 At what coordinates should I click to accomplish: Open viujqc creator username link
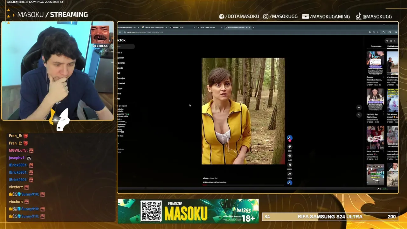tap(206, 178)
